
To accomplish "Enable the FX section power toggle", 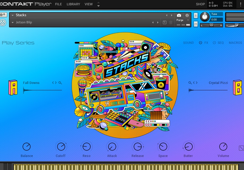I will tap(201, 42).
